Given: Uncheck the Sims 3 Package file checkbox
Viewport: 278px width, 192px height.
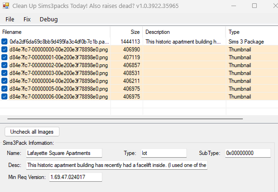Looking at the screenshot, I should (4, 42).
